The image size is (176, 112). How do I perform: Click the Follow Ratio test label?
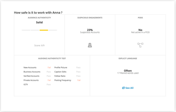tap(61, 76)
